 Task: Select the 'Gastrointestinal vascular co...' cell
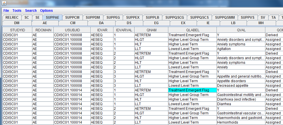241,113
